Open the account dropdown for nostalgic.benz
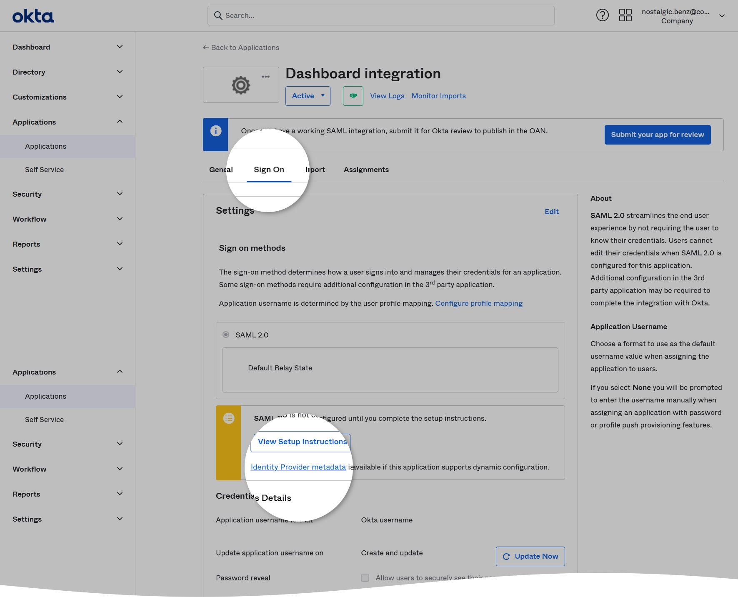 [683, 16]
